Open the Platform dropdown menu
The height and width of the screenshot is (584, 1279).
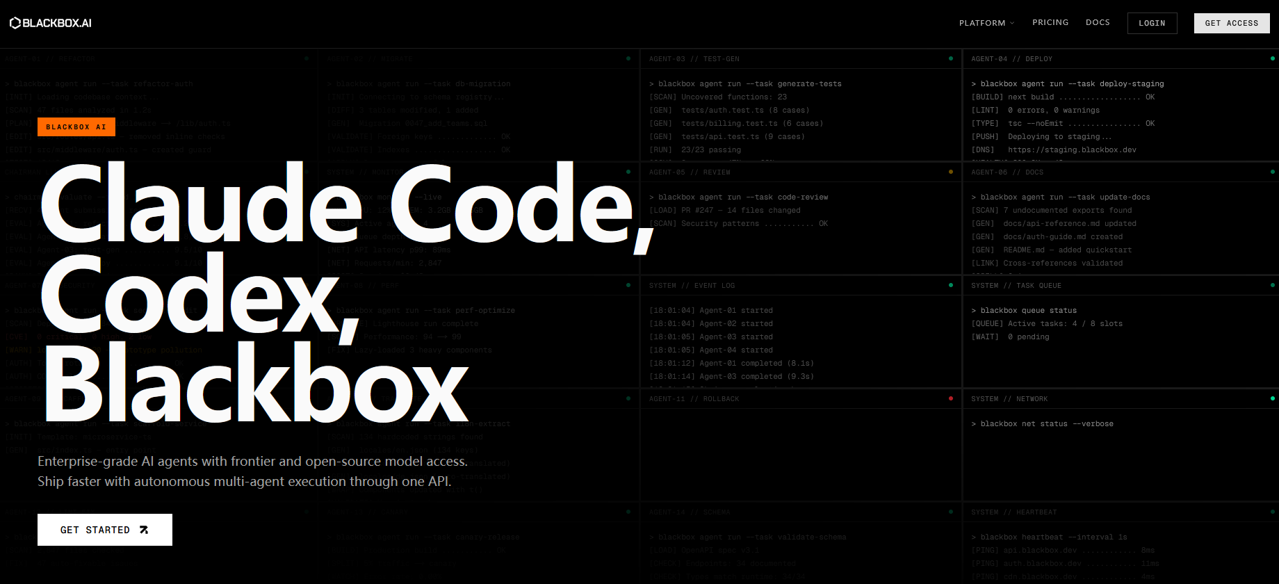(986, 23)
